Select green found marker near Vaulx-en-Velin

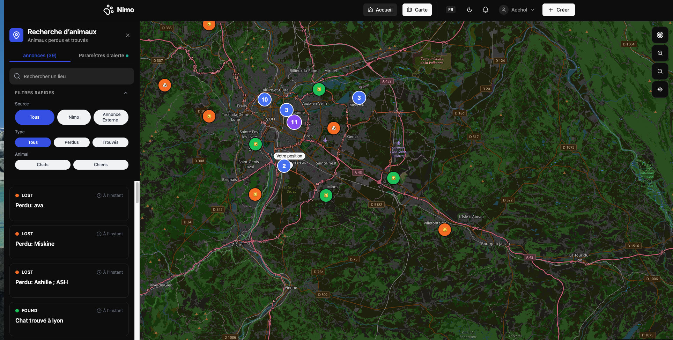tap(319, 89)
